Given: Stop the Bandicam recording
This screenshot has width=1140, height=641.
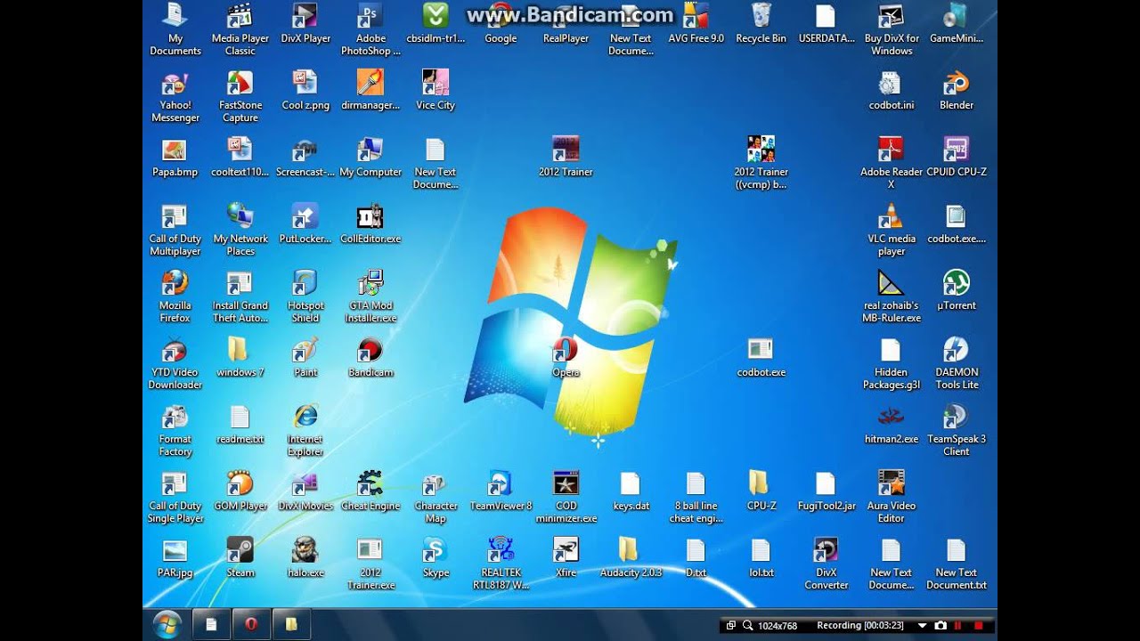Looking at the screenshot, I should tap(979, 626).
